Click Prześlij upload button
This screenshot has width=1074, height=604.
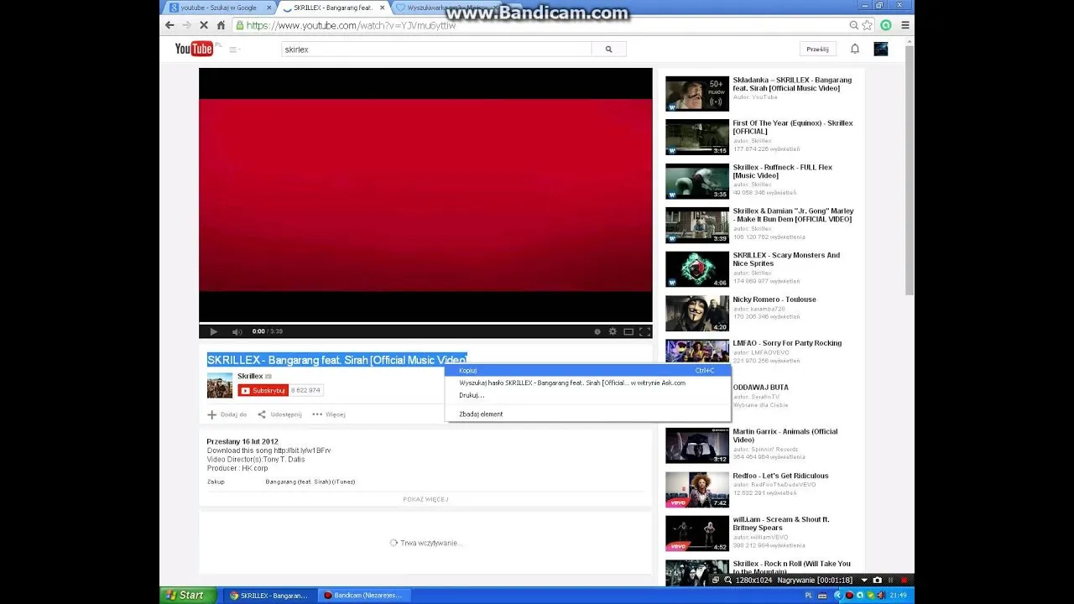[817, 49]
